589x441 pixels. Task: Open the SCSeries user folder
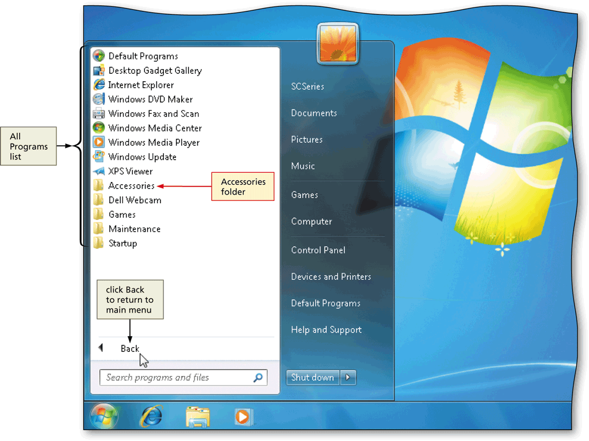308,86
